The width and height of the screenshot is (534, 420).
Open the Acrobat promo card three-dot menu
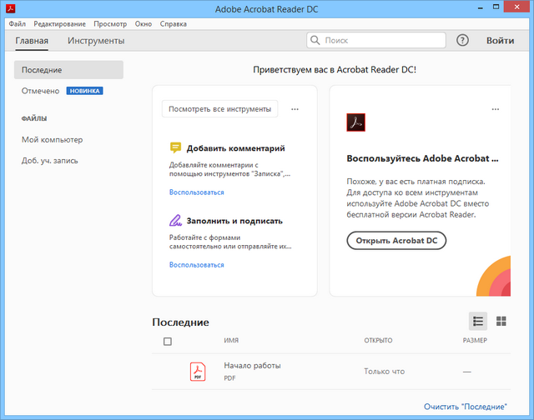(496, 109)
